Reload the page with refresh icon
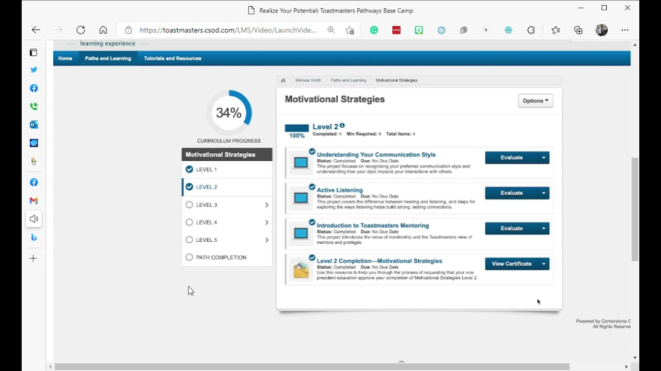This screenshot has height=371, width=661. [x=81, y=30]
